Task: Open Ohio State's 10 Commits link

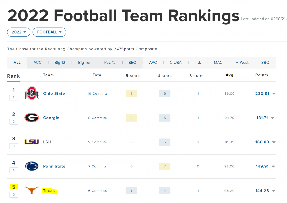Action: click(98, 94)
